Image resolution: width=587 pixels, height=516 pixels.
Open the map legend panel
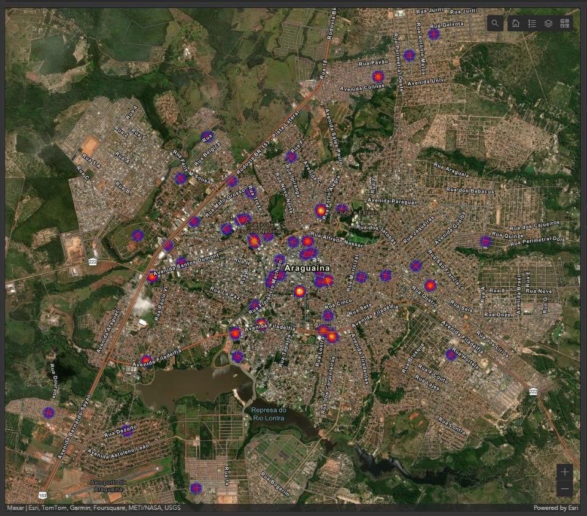[532, 23]
